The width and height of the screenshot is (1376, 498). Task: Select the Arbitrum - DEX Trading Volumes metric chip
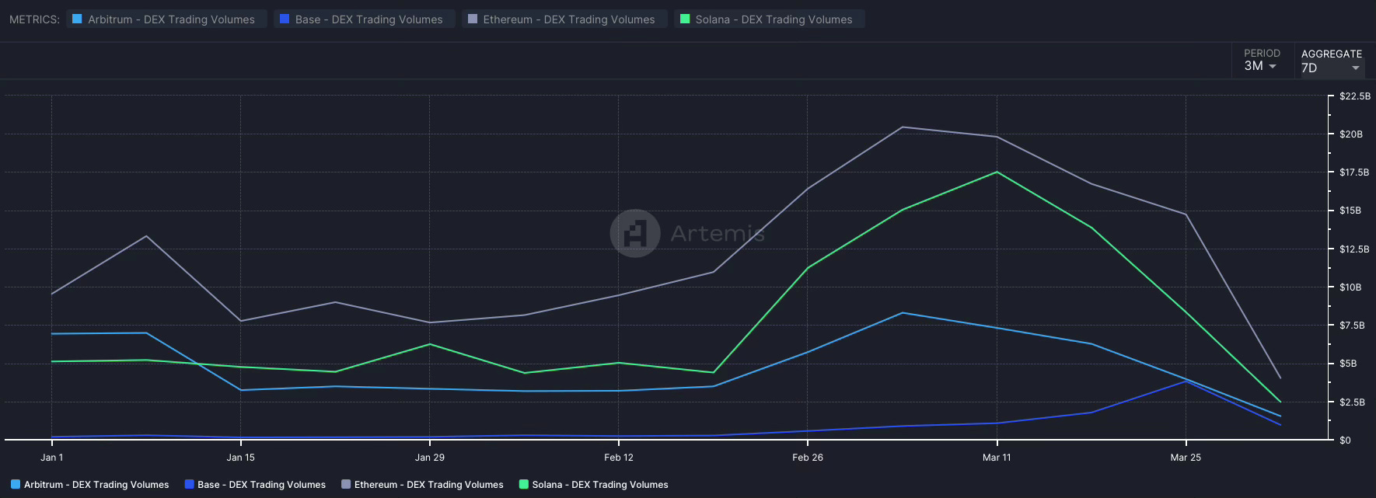(166, 19)
